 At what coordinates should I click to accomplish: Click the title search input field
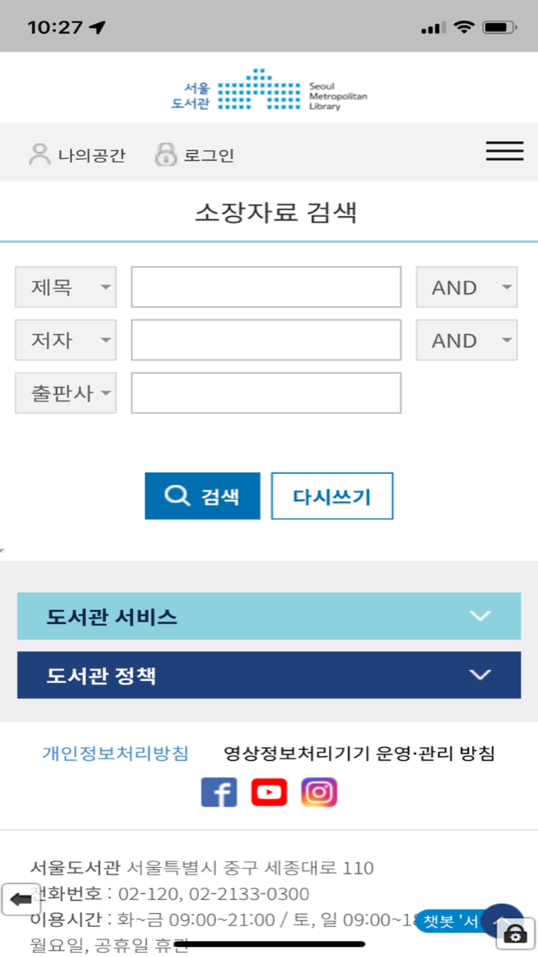point(265,287)
